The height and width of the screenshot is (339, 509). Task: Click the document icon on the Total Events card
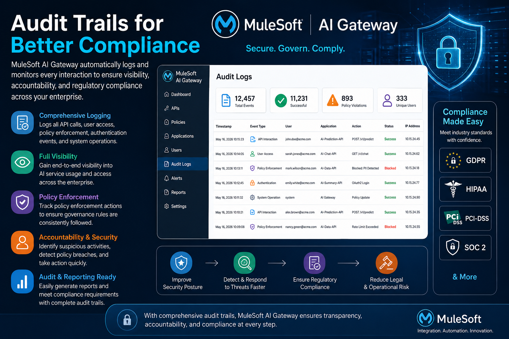click(x=226, y=100)
